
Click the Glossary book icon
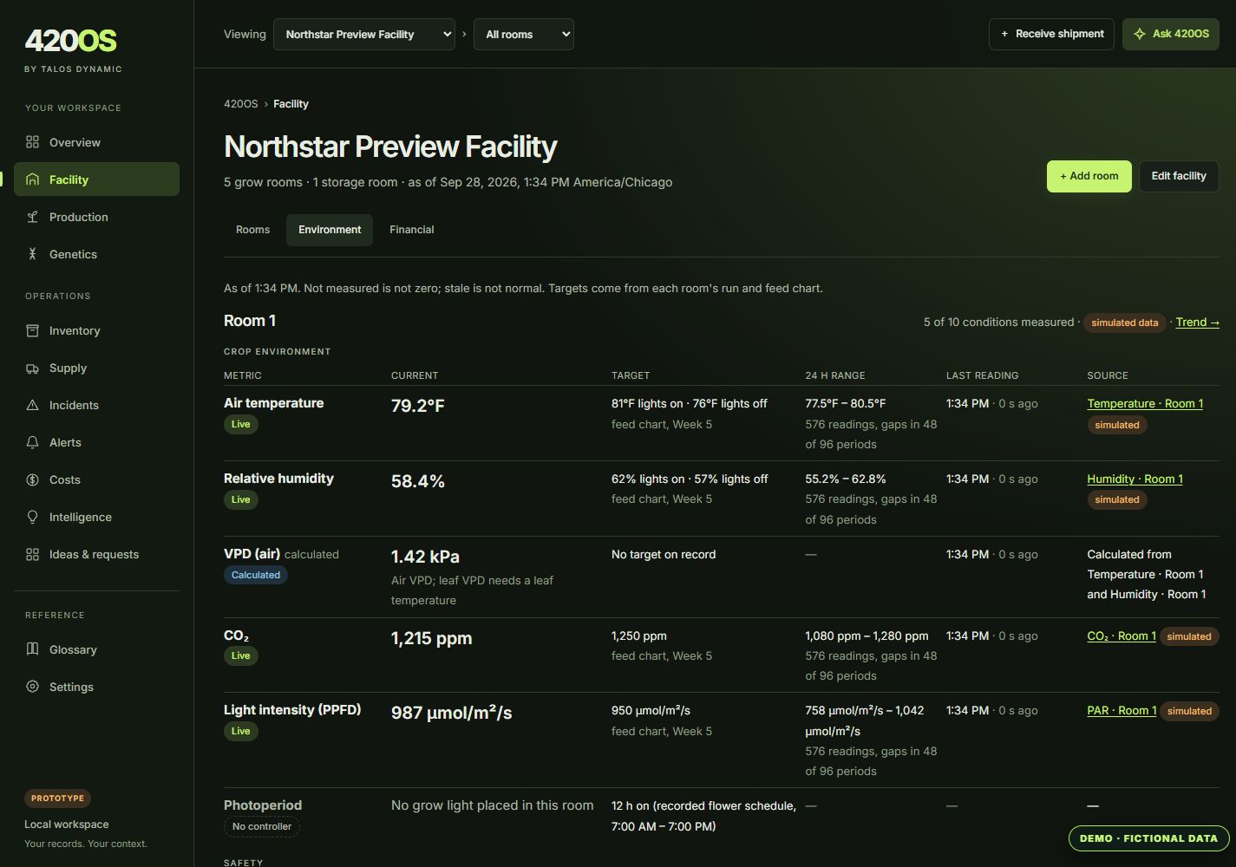pyautogui.click(x=32, y=649)
